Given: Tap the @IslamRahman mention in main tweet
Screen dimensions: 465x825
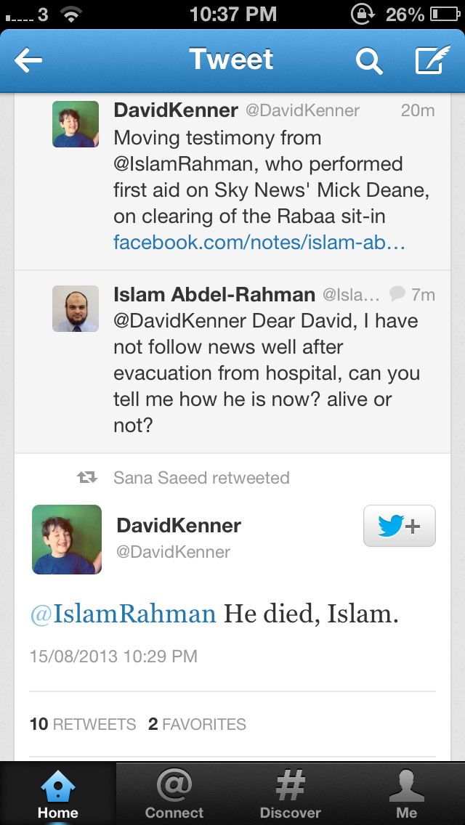Looking at the screenshot, I should 123,614.
